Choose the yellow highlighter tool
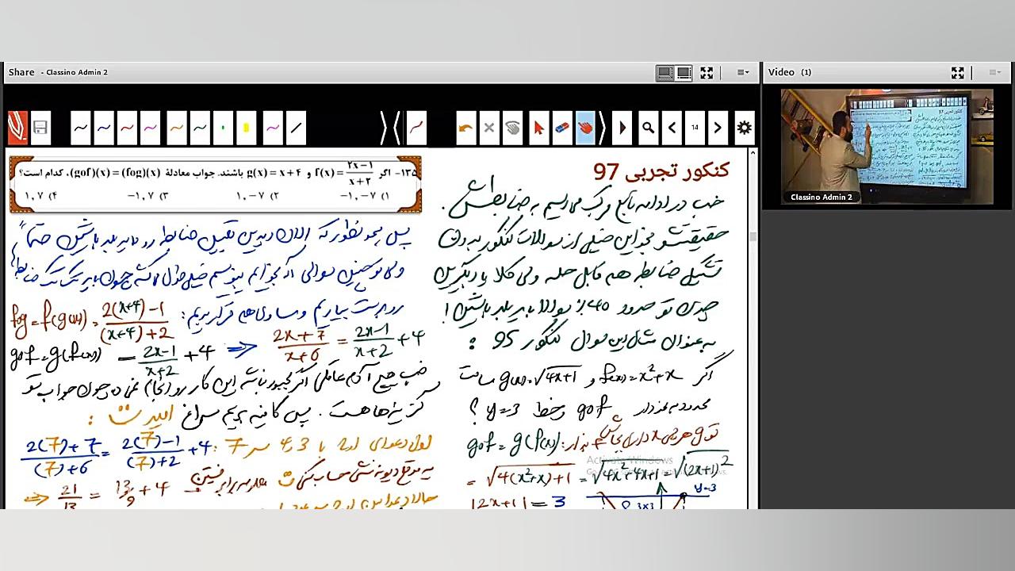 pos(247,128)
